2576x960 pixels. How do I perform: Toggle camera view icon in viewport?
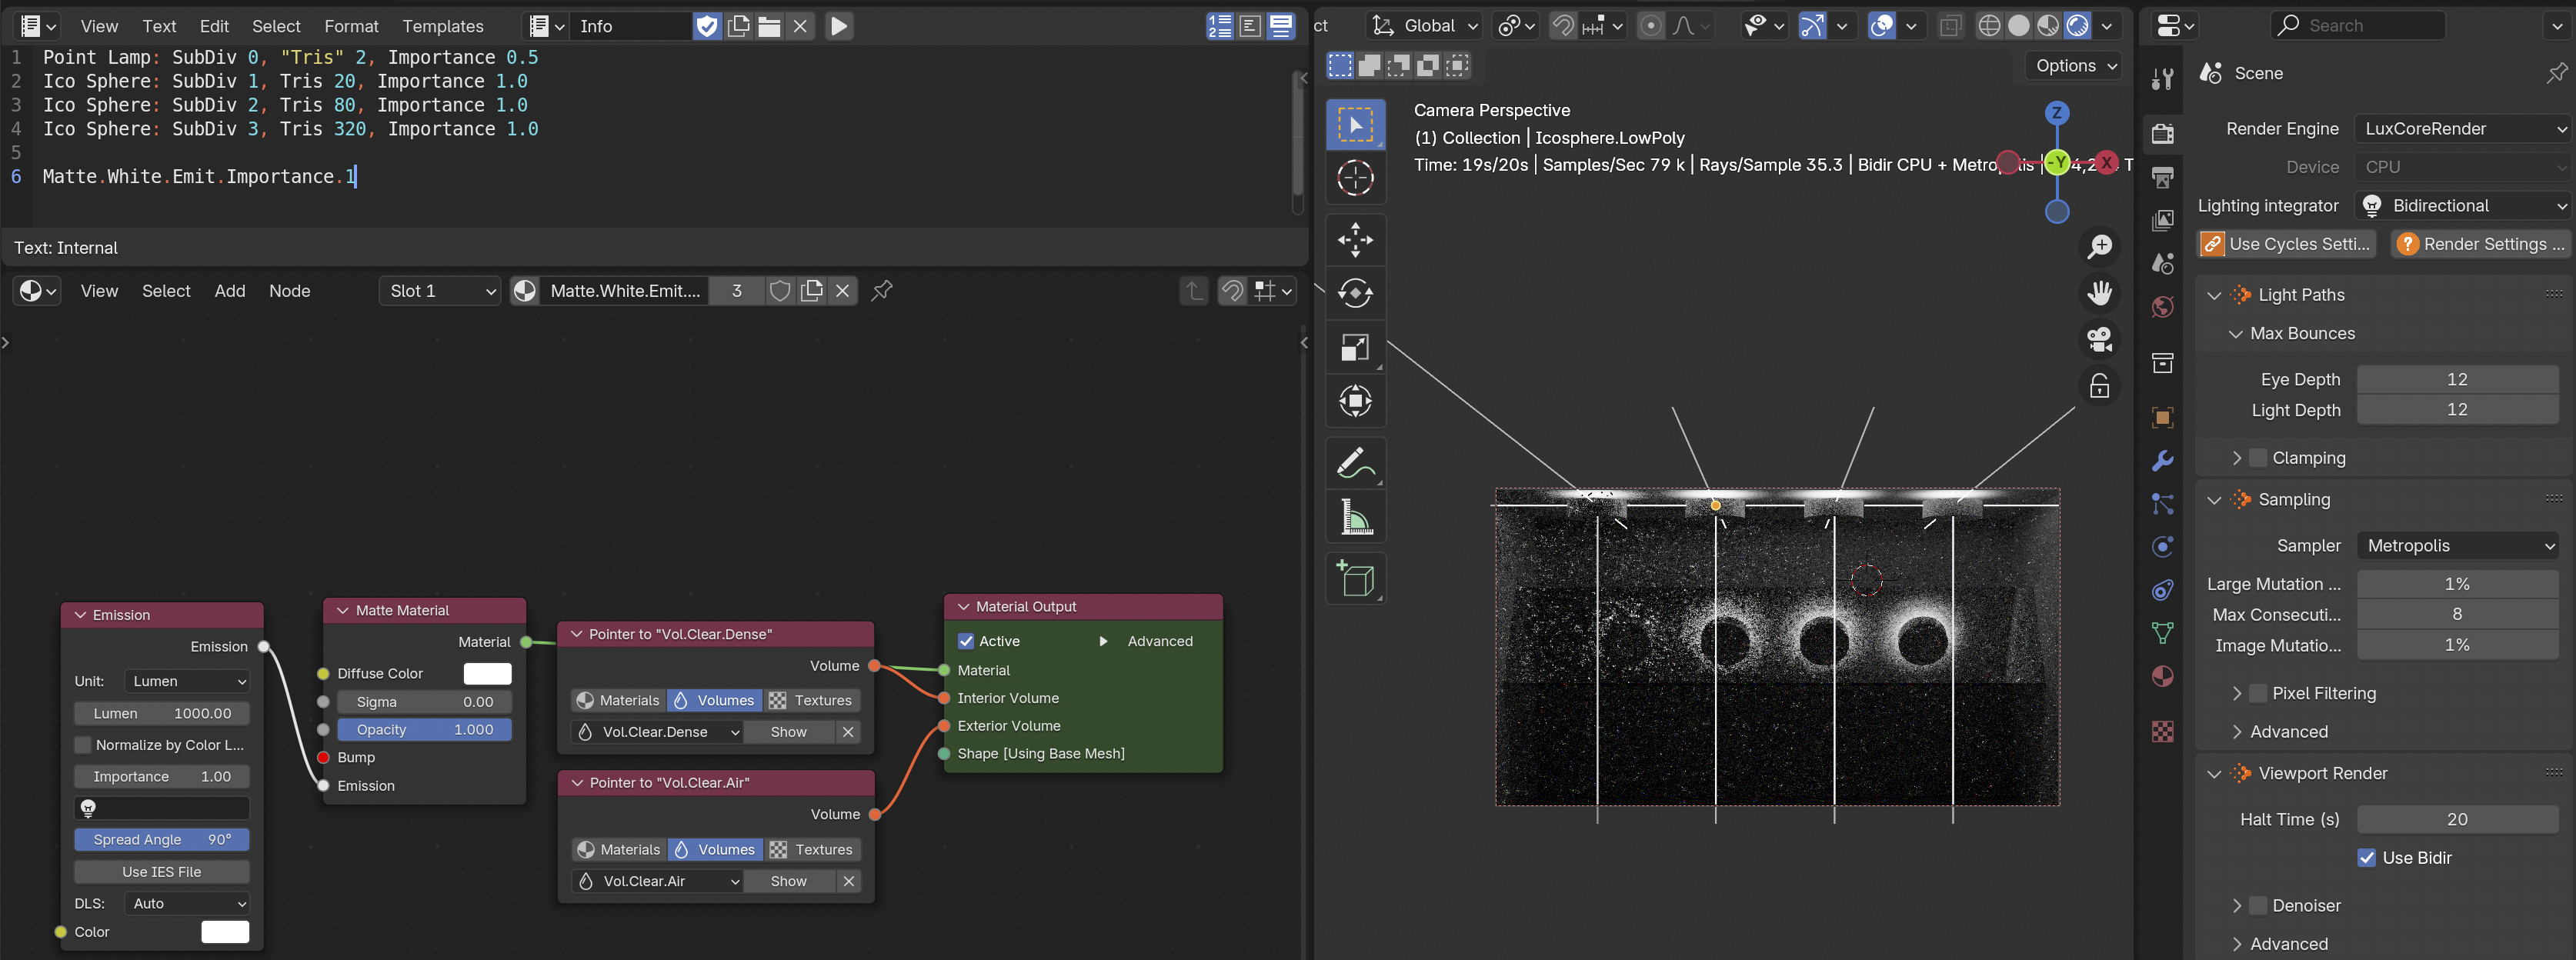click(2099, 339)
